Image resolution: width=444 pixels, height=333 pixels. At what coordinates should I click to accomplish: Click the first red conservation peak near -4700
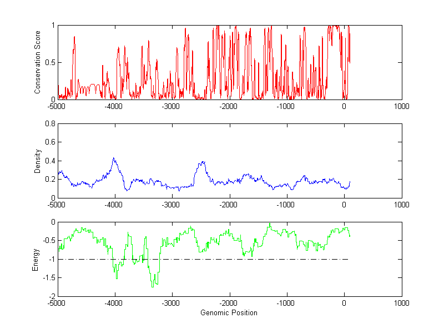pyautogui.click(x=74, y=37)
